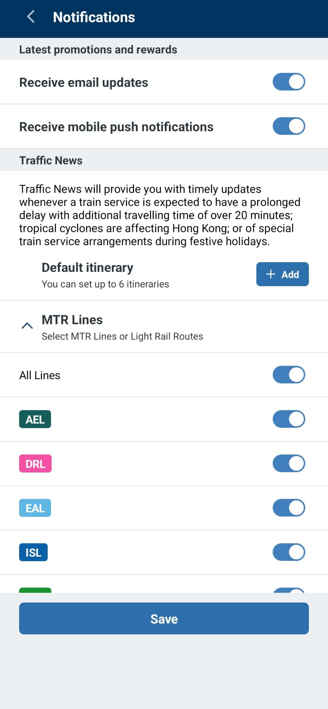The image size is (328, 709).
Task: Click the Notifications page title
Action: pos(94,17)
